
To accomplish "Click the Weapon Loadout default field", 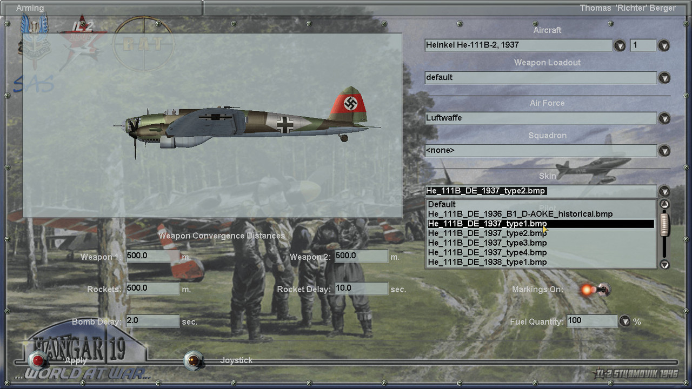I will tap(541, 78).
